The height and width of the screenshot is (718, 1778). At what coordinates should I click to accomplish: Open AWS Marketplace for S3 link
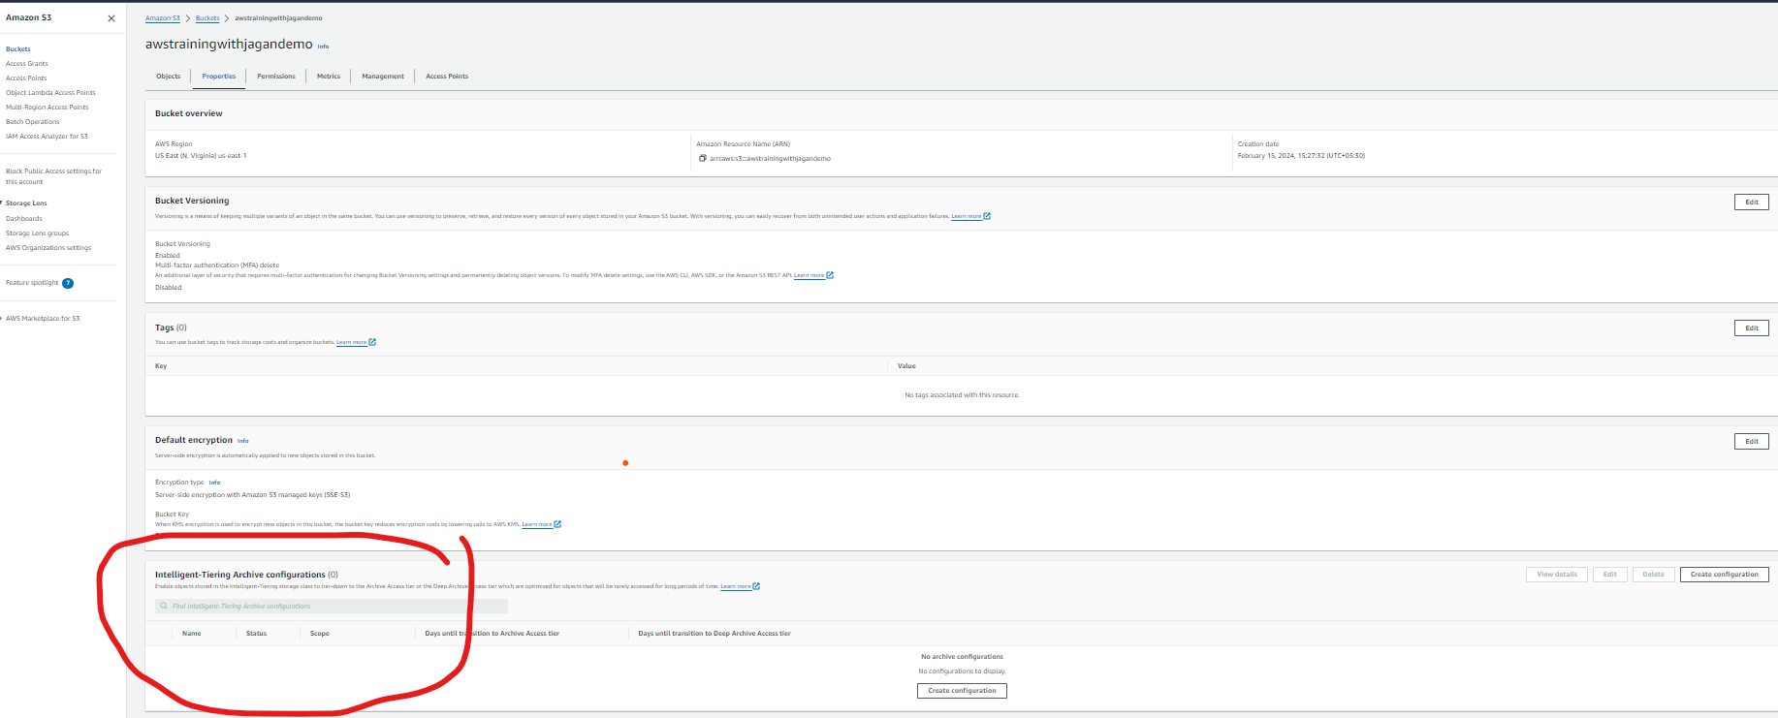pos(43,318)
